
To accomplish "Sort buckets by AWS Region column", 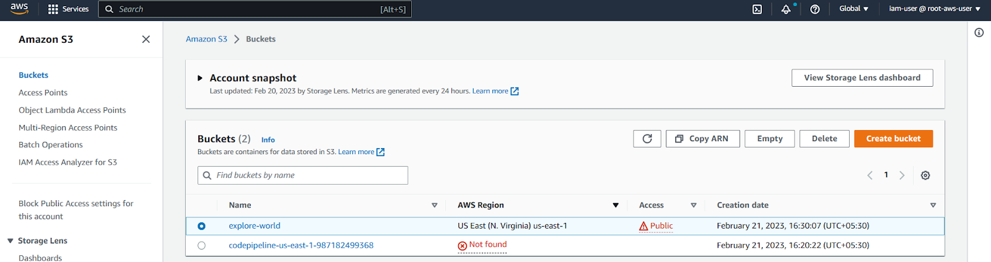I will click(x=616, y=205).
